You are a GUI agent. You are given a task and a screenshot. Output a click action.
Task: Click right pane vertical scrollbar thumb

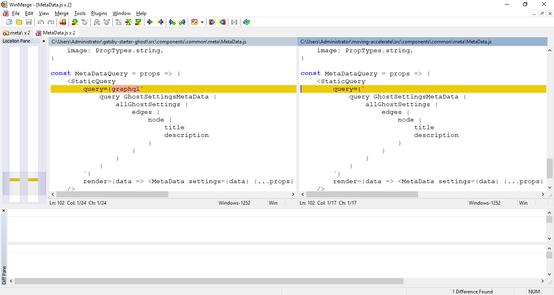(x=550, y=168)
